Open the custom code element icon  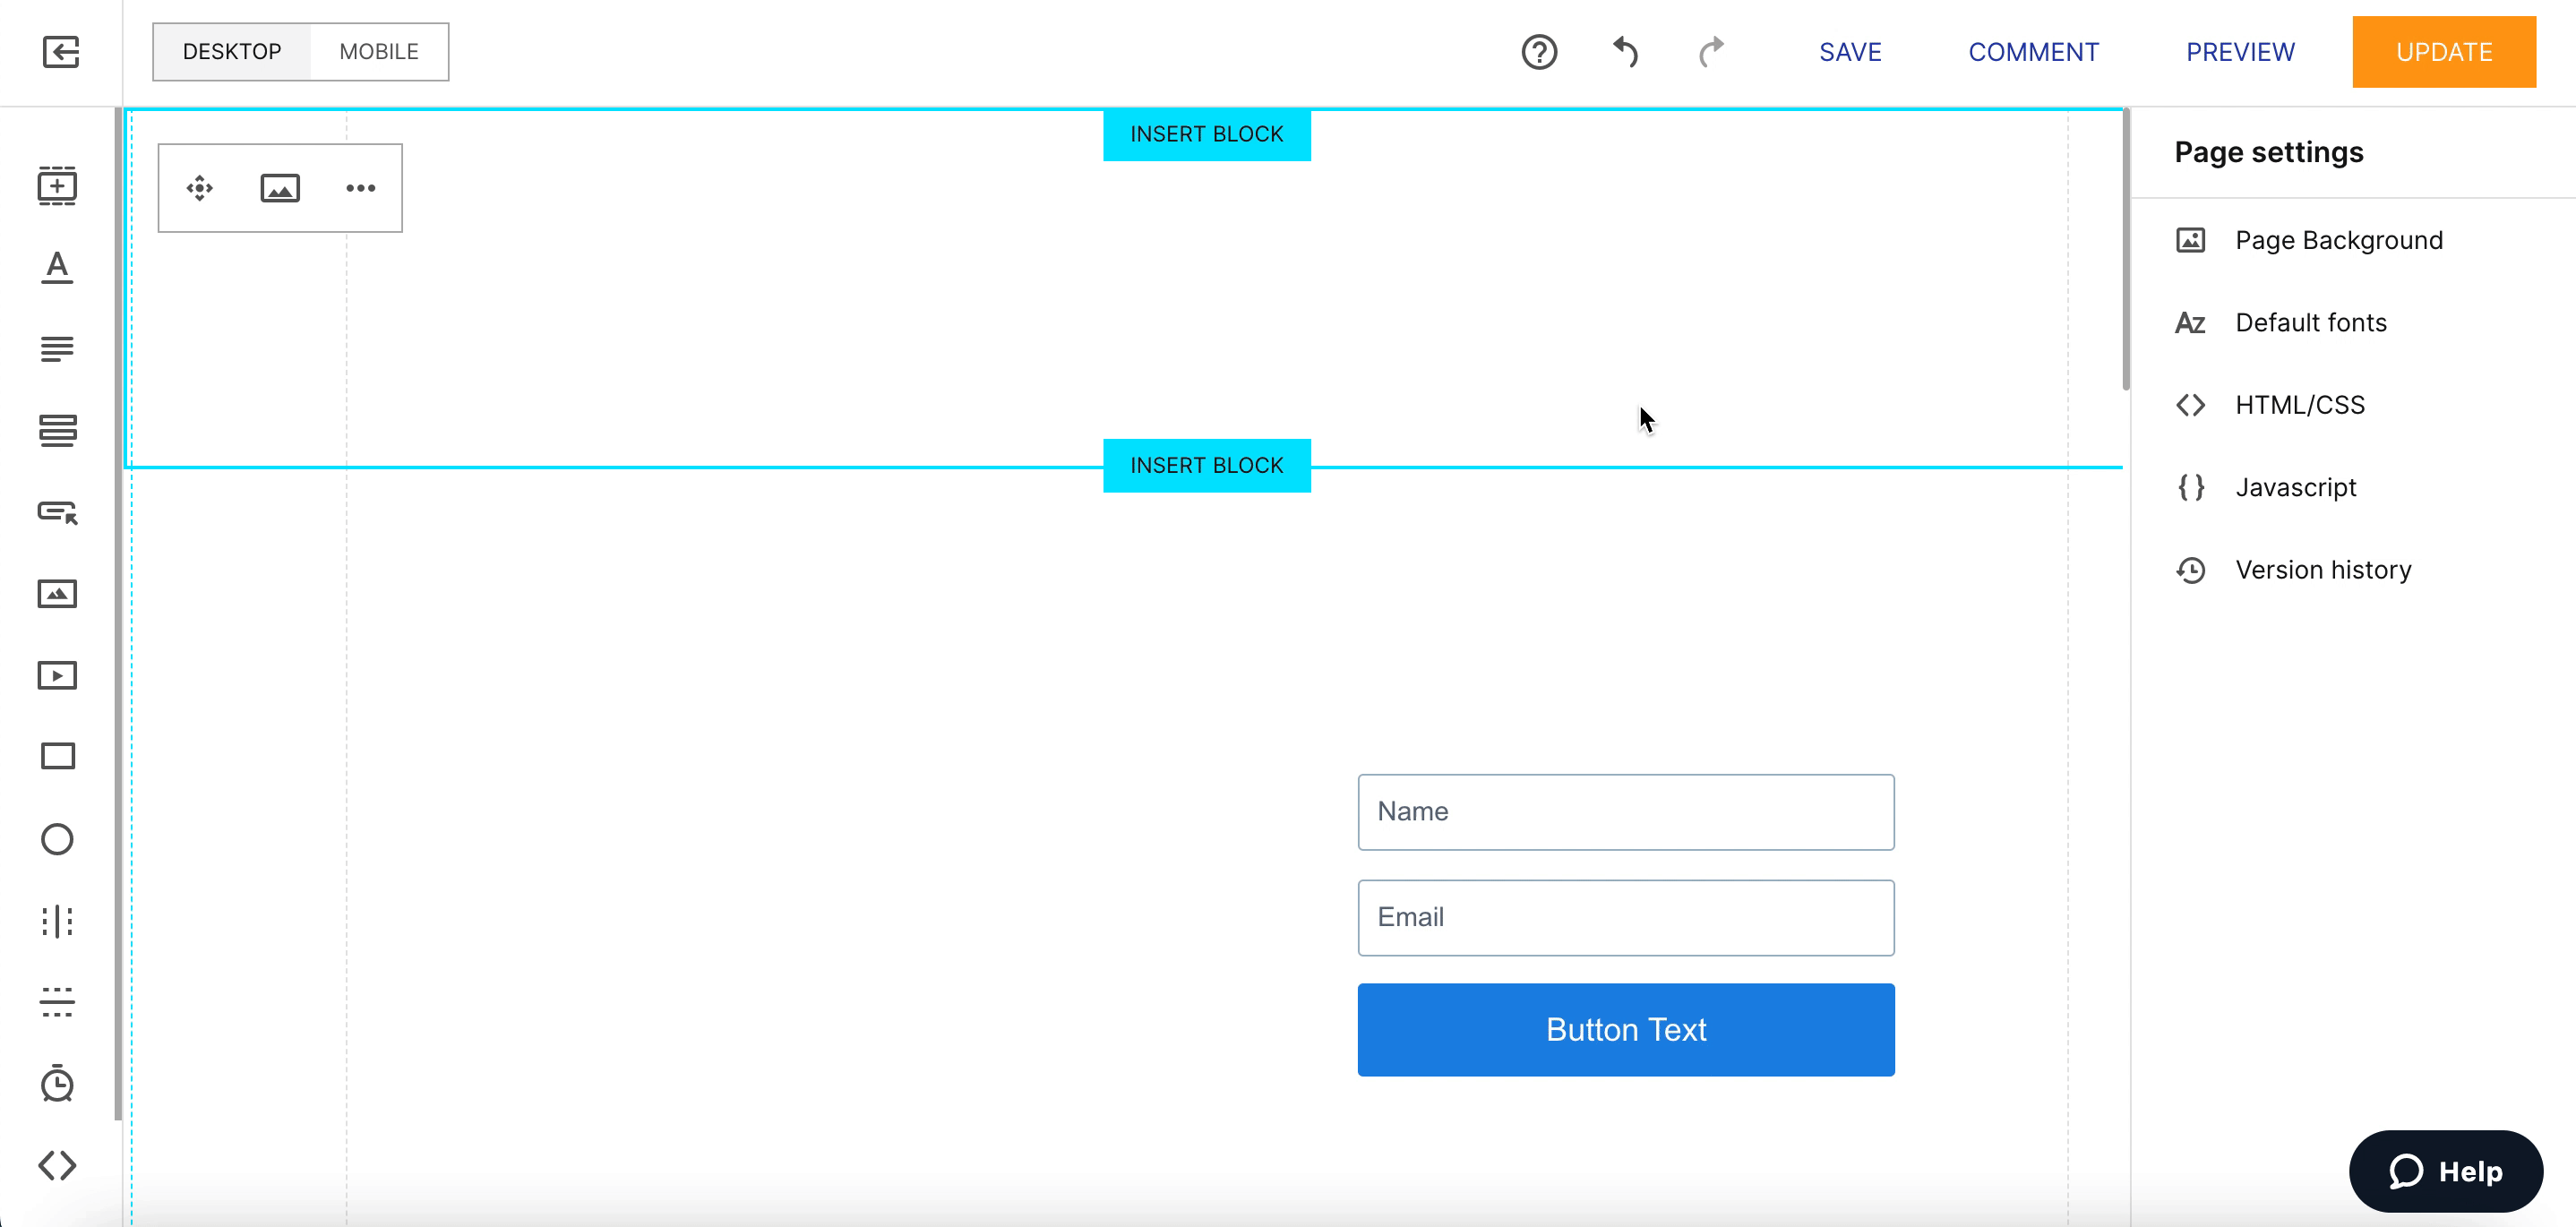point(57,1165)
